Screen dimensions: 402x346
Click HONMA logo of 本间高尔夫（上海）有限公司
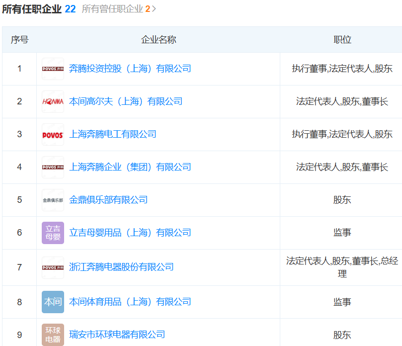53,101
